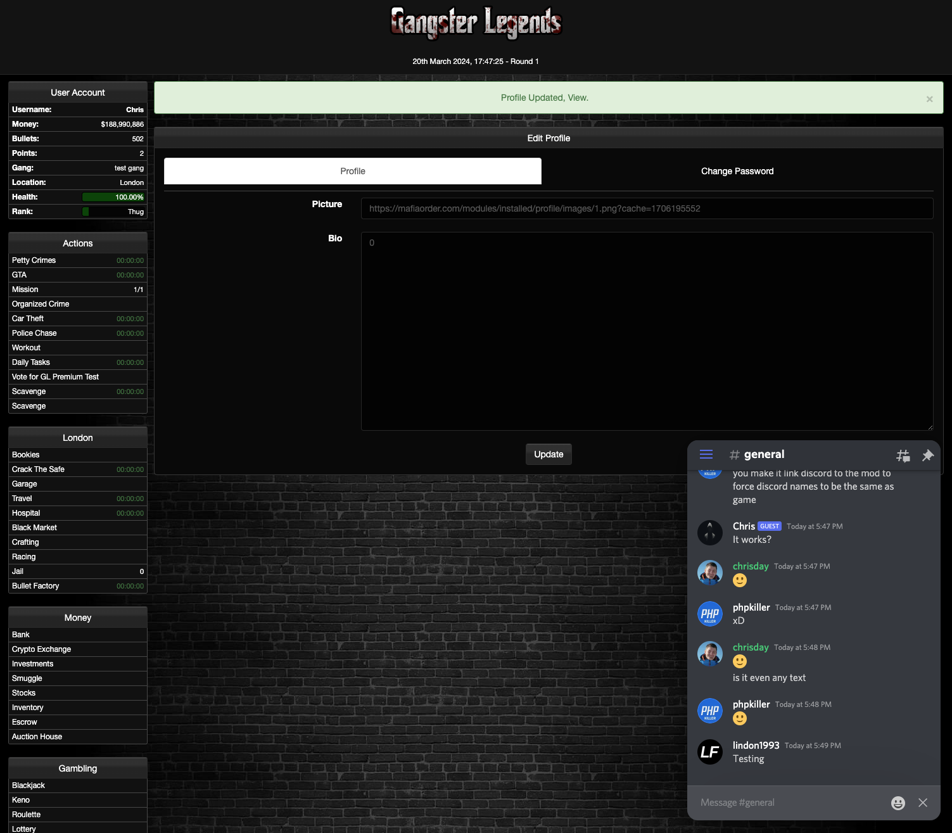Click the green Health progress bar
952x833 pixels.
pos(113,197)
